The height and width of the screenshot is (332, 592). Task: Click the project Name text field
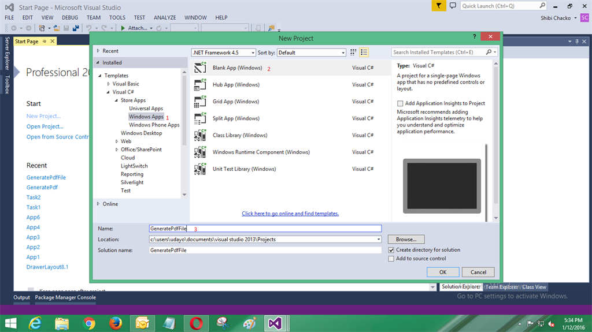[265, 229]
